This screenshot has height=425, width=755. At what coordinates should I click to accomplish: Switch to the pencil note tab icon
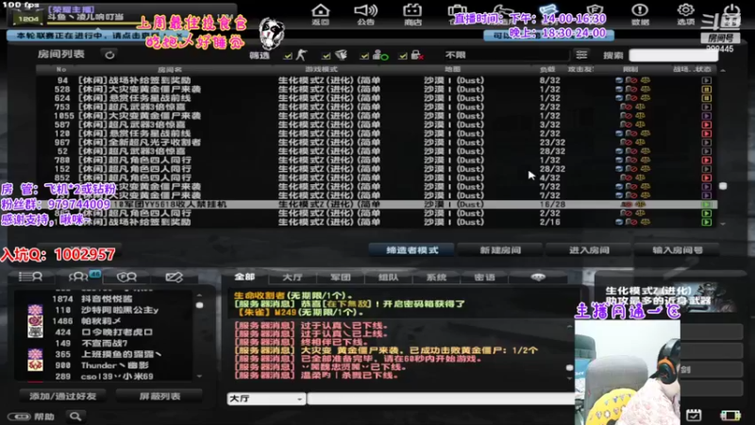(174, 277)
